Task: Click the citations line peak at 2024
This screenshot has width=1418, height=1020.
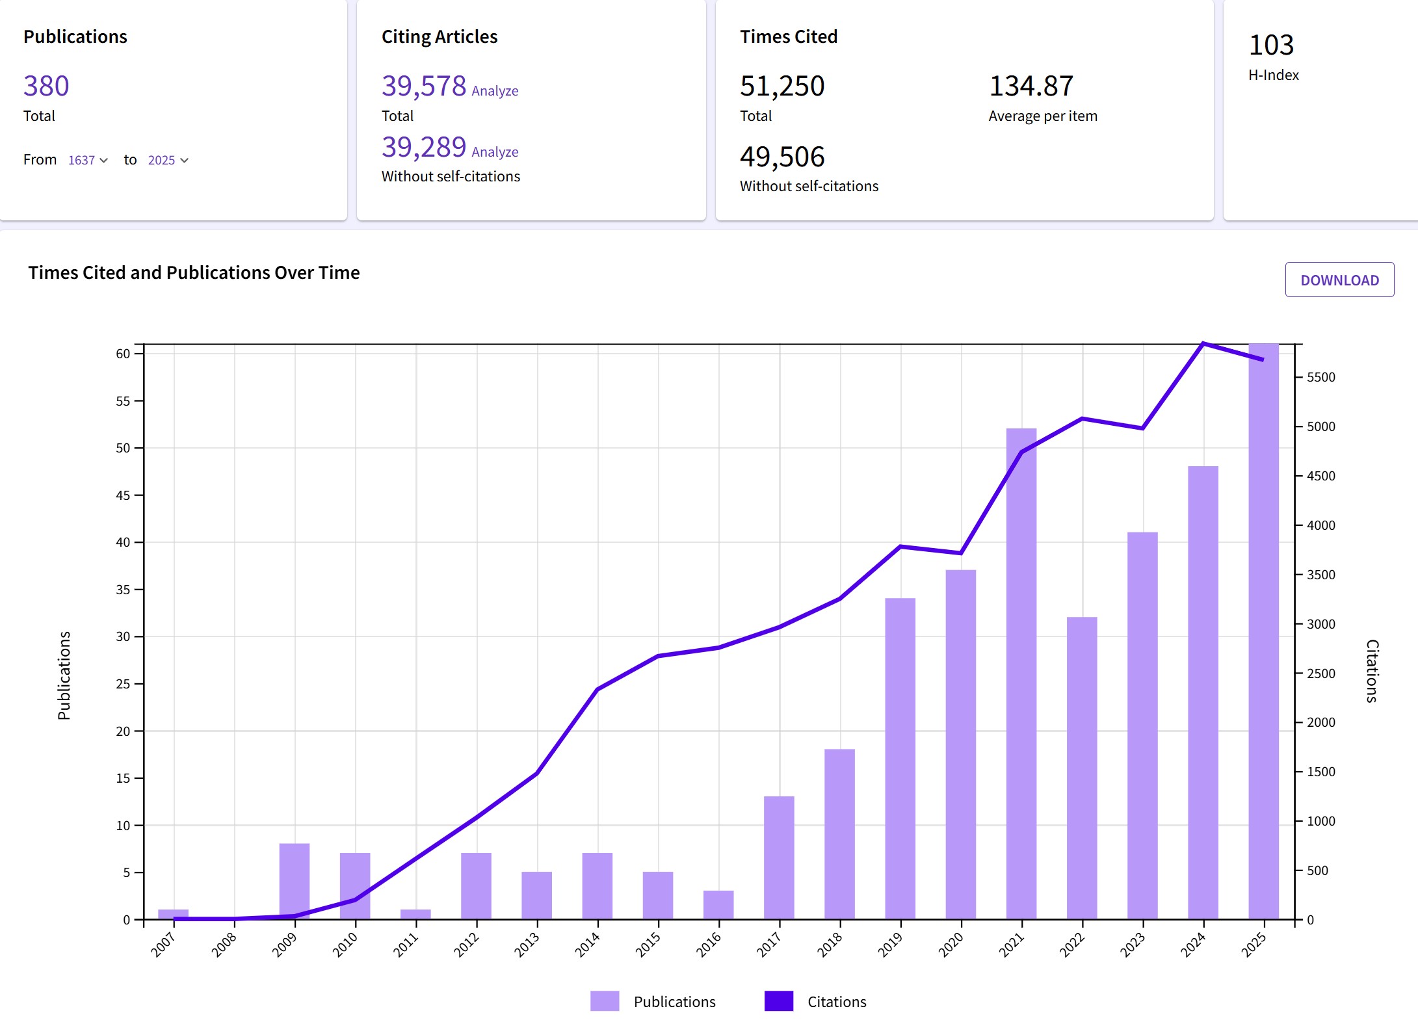Action: [1203, 343]
